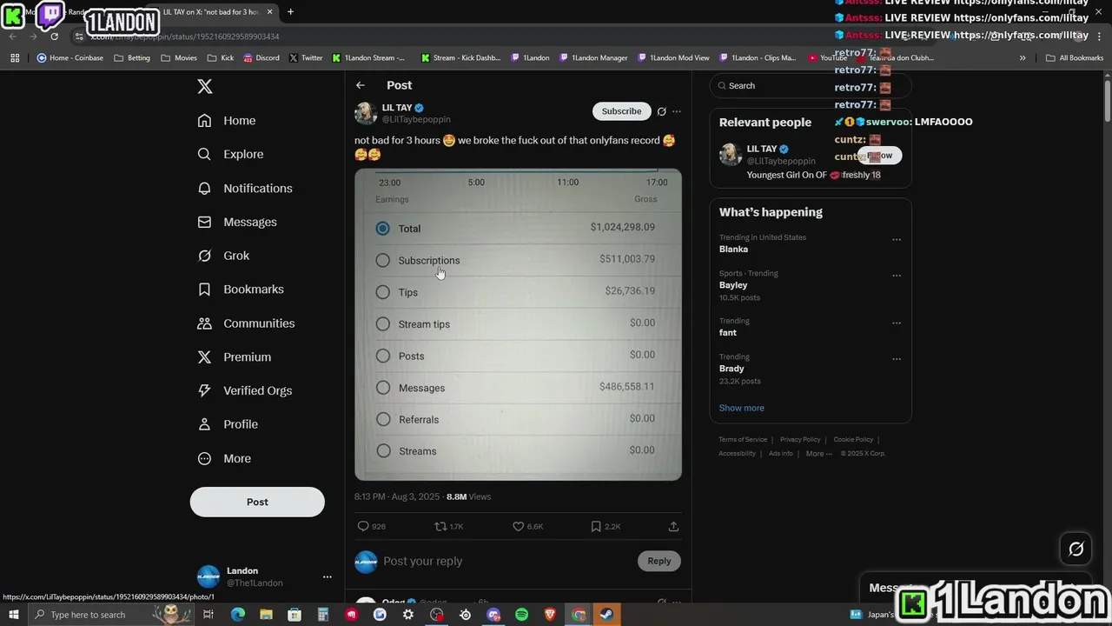Like the post via heart icon
The height and width of the screenshot is (626, 1112).
pos(518,526)
